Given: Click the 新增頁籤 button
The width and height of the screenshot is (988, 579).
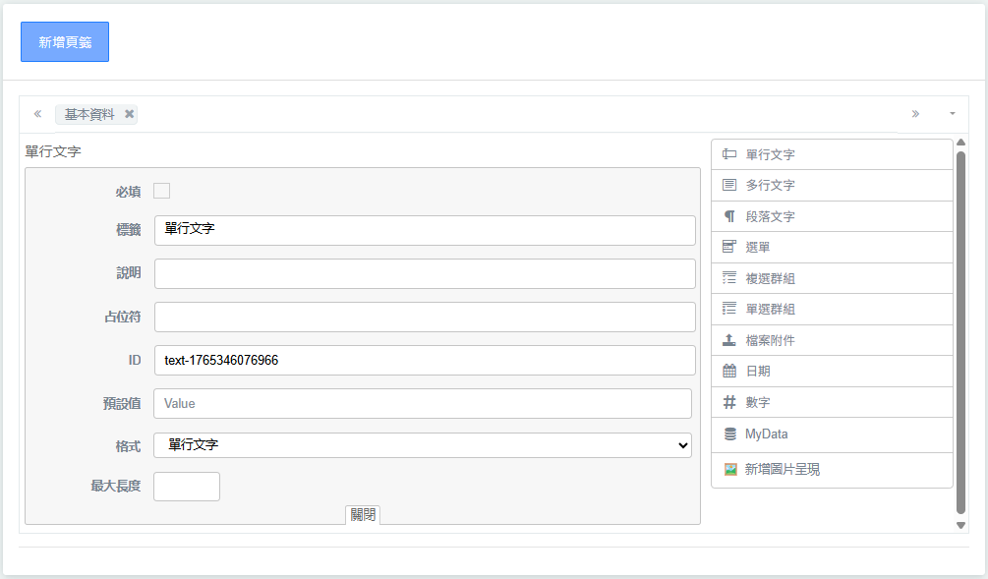Looking at the screenshot, I should 65,42.
